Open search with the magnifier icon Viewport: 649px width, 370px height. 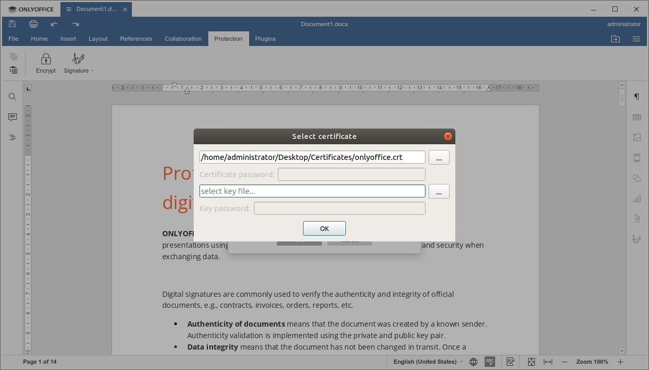[x=12, y=96]
